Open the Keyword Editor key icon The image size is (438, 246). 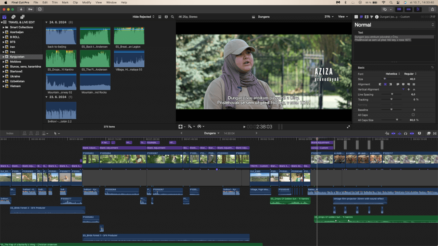tap(30, 9)
